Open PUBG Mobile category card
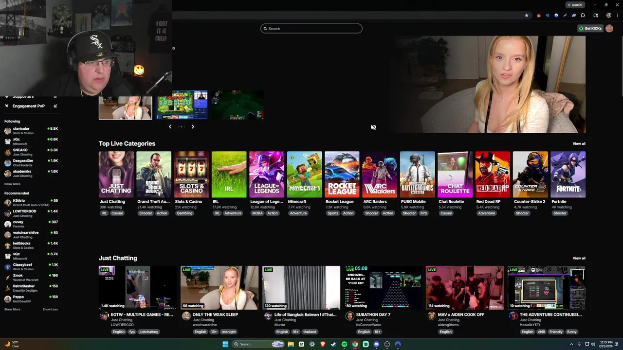The image size is (623, 350). point(418,175)
